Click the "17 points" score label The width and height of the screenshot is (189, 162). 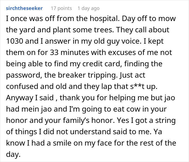click(61, 8)
